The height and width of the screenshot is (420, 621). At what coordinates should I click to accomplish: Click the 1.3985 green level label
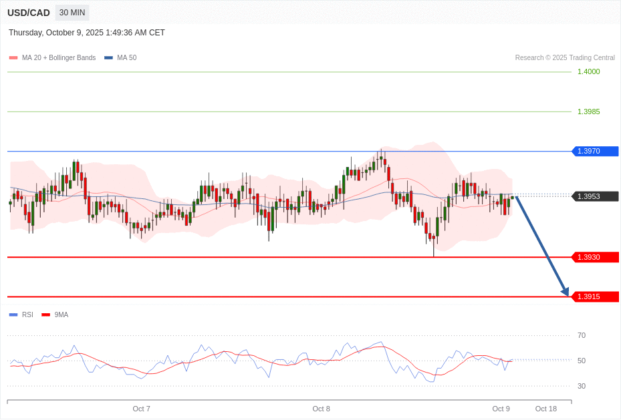tap(588, 112)
